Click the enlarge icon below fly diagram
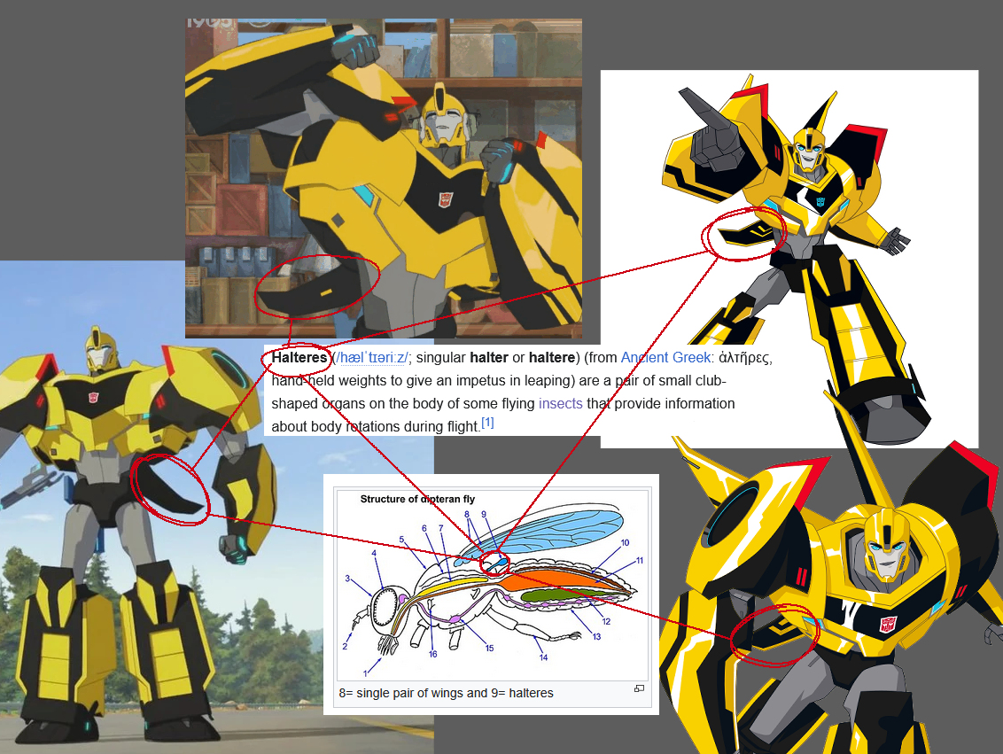Image resolution: width=1003 pixels, height=754 pixels. pos(639,688)
